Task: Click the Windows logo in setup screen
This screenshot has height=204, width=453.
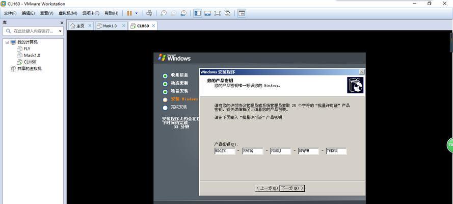Action: click(x=174, y=57)
